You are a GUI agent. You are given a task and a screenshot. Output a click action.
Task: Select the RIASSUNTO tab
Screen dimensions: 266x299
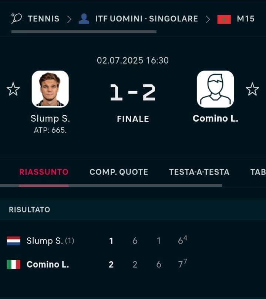click(x=44, y=172)
